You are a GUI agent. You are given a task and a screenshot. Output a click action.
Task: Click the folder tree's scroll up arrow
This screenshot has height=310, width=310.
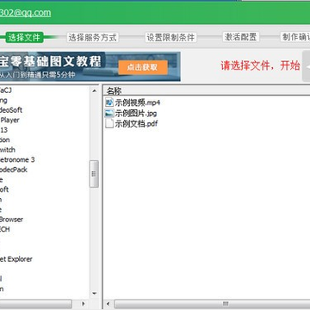coord(94,91)
